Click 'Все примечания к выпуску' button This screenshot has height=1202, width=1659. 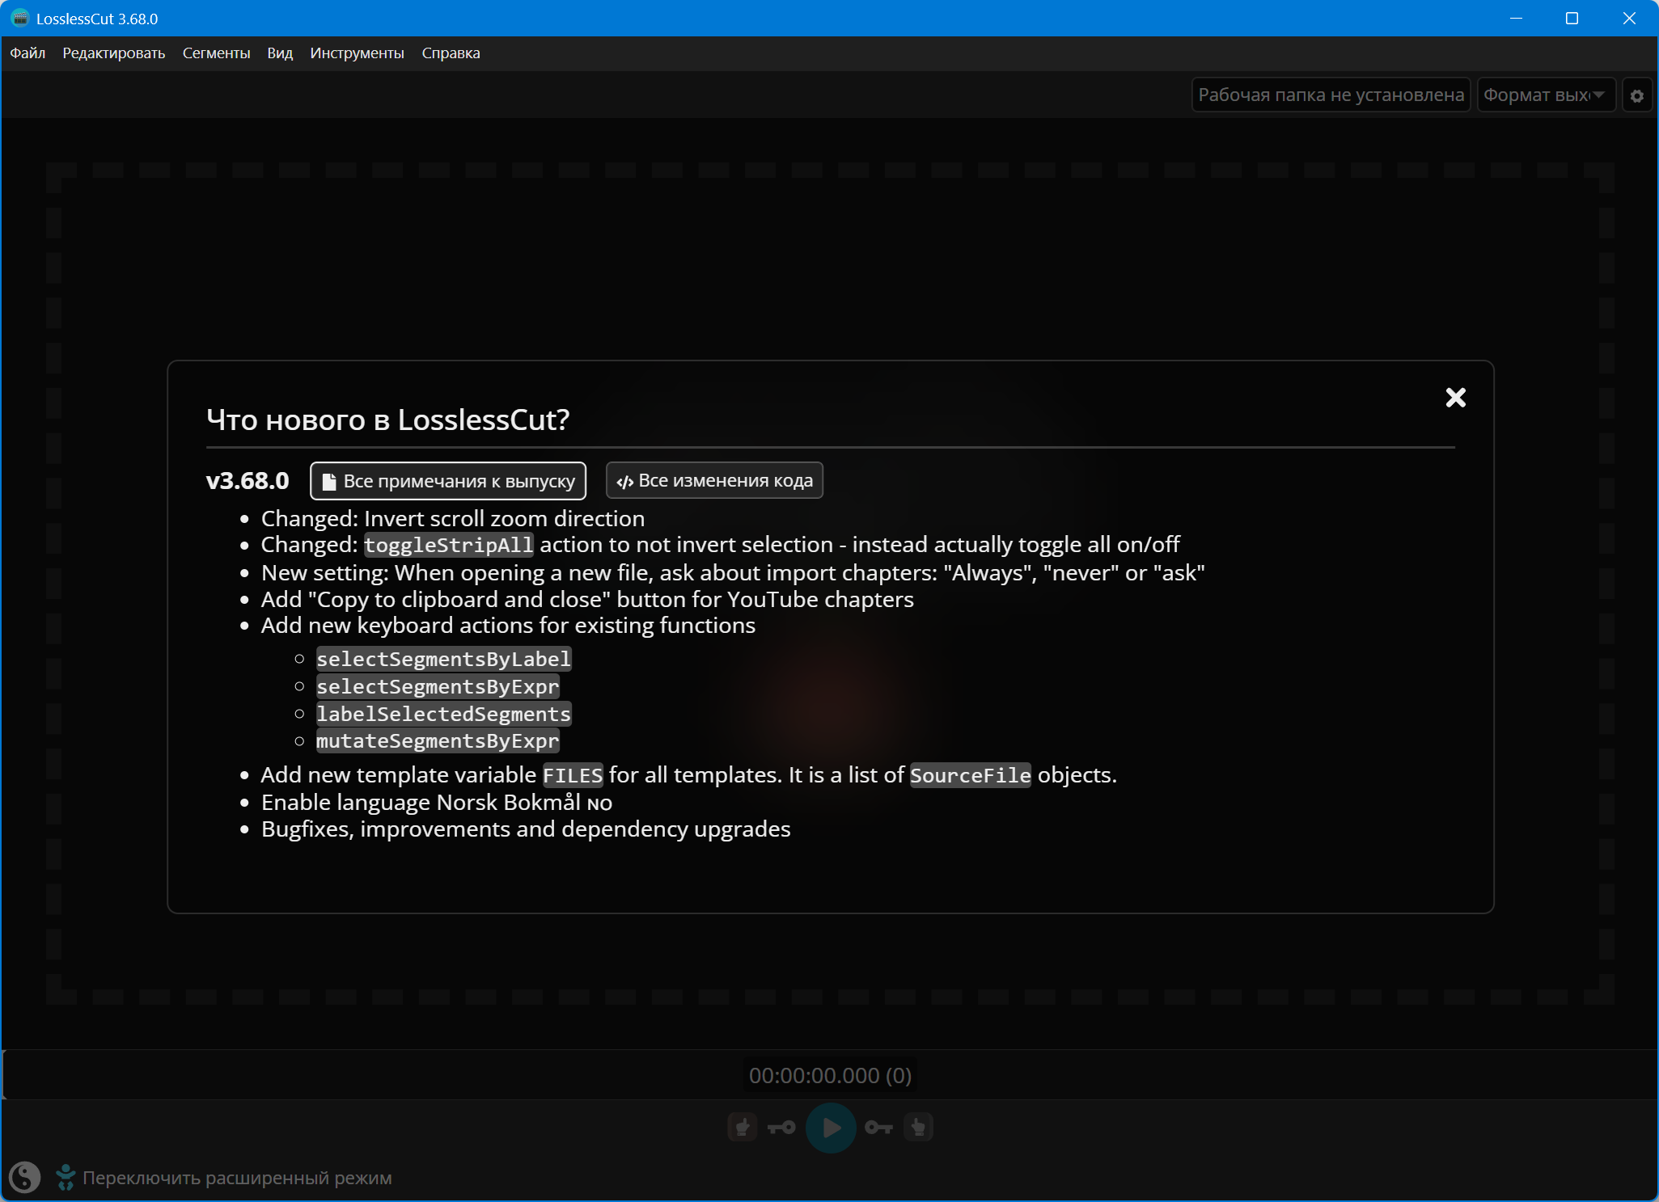click(x=448, y=481)
